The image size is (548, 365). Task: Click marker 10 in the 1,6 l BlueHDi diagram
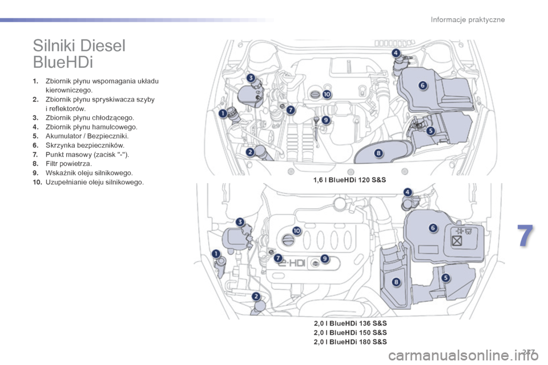327,94
